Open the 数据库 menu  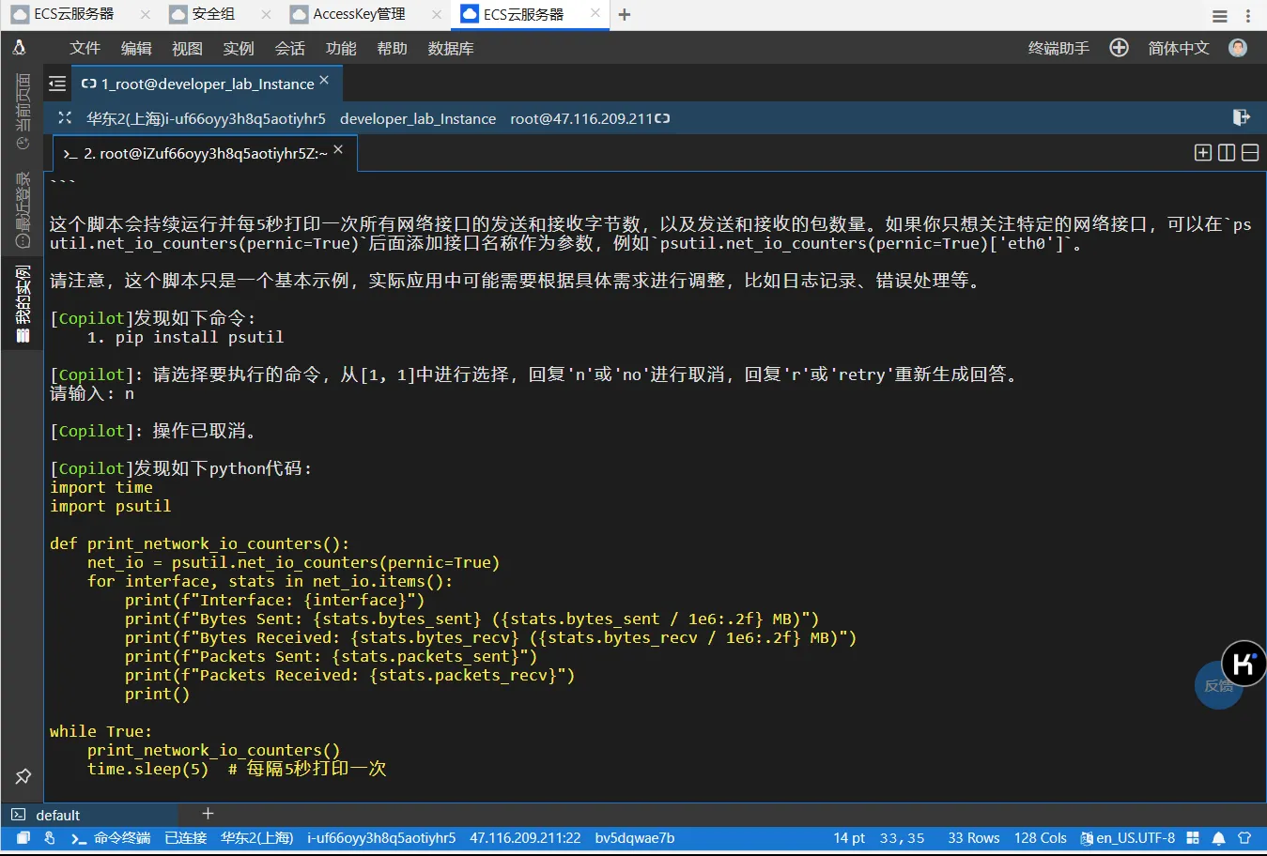tap(451, 48)
